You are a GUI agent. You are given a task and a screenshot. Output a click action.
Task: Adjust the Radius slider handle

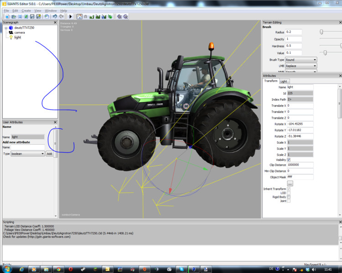coord(321,32)
